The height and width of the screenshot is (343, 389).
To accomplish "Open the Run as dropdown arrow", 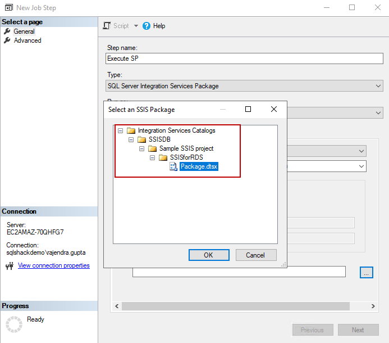I will coord(378,113).
